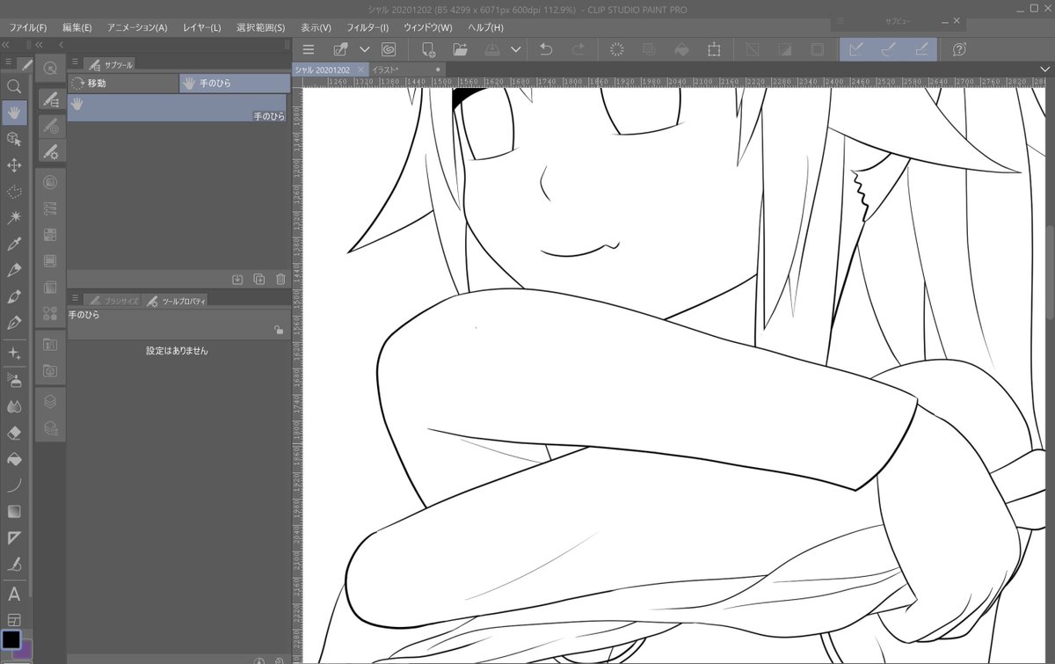Select the Hand move tool in tool palette
Image resolution: width=1055 pixels, height=664 pixels.
(x=14, y=113)
